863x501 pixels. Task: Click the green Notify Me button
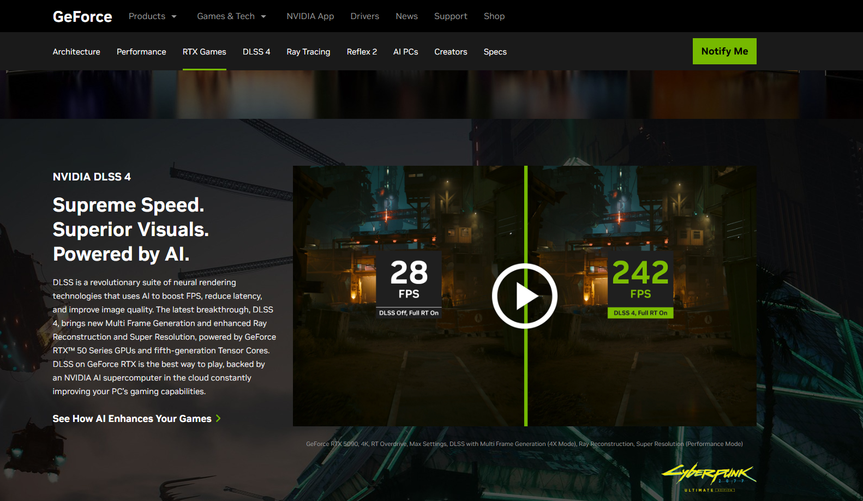724,51
